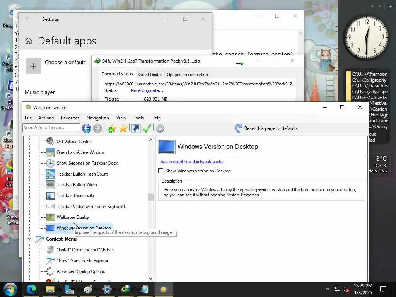396x297 pixels.
Task: Switch to Speed Limiter tab
Action: (x=150, y=75)
